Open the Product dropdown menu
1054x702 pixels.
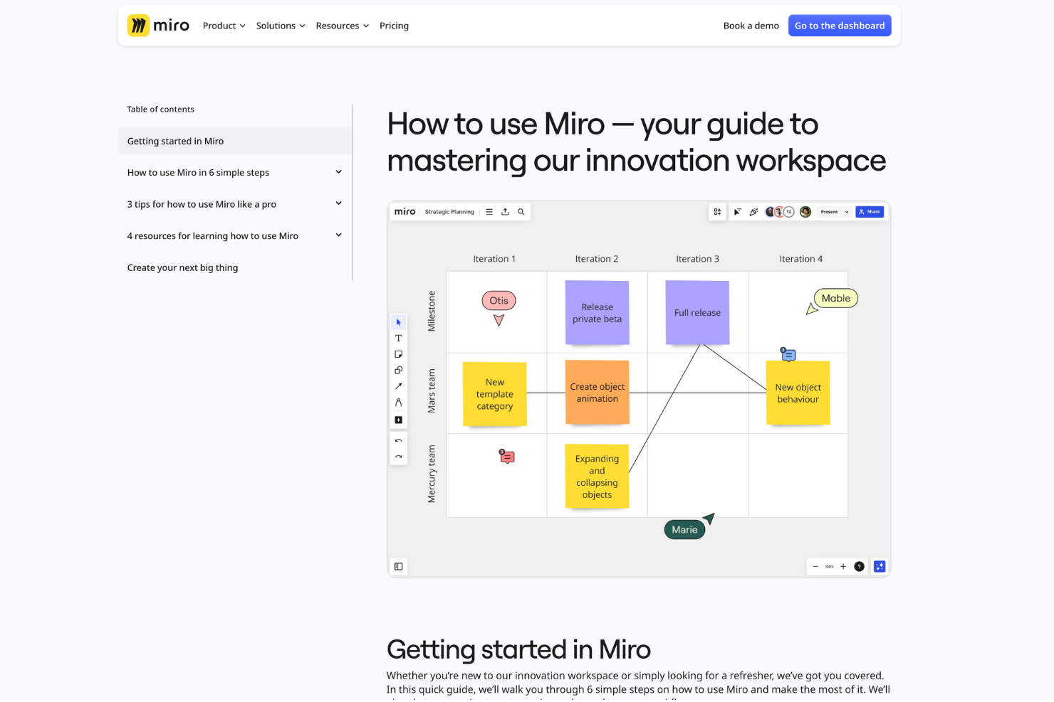pos(224,26)
